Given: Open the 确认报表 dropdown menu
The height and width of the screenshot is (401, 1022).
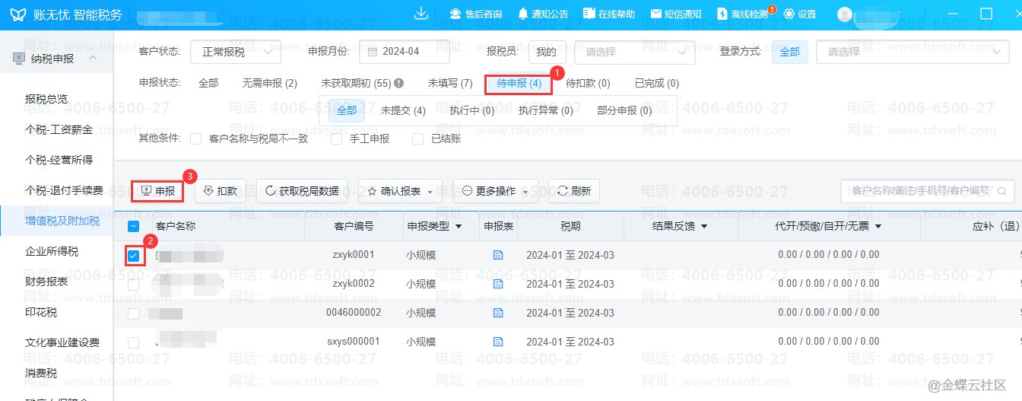Looking at the screenshot, I should (400, 191).
